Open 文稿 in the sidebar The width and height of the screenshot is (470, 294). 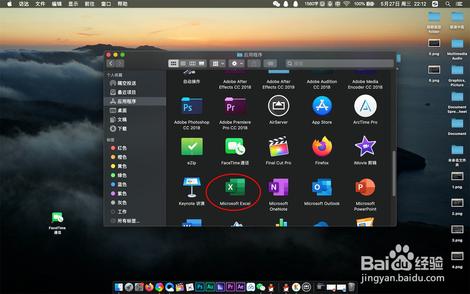click(x=135, y=119)
